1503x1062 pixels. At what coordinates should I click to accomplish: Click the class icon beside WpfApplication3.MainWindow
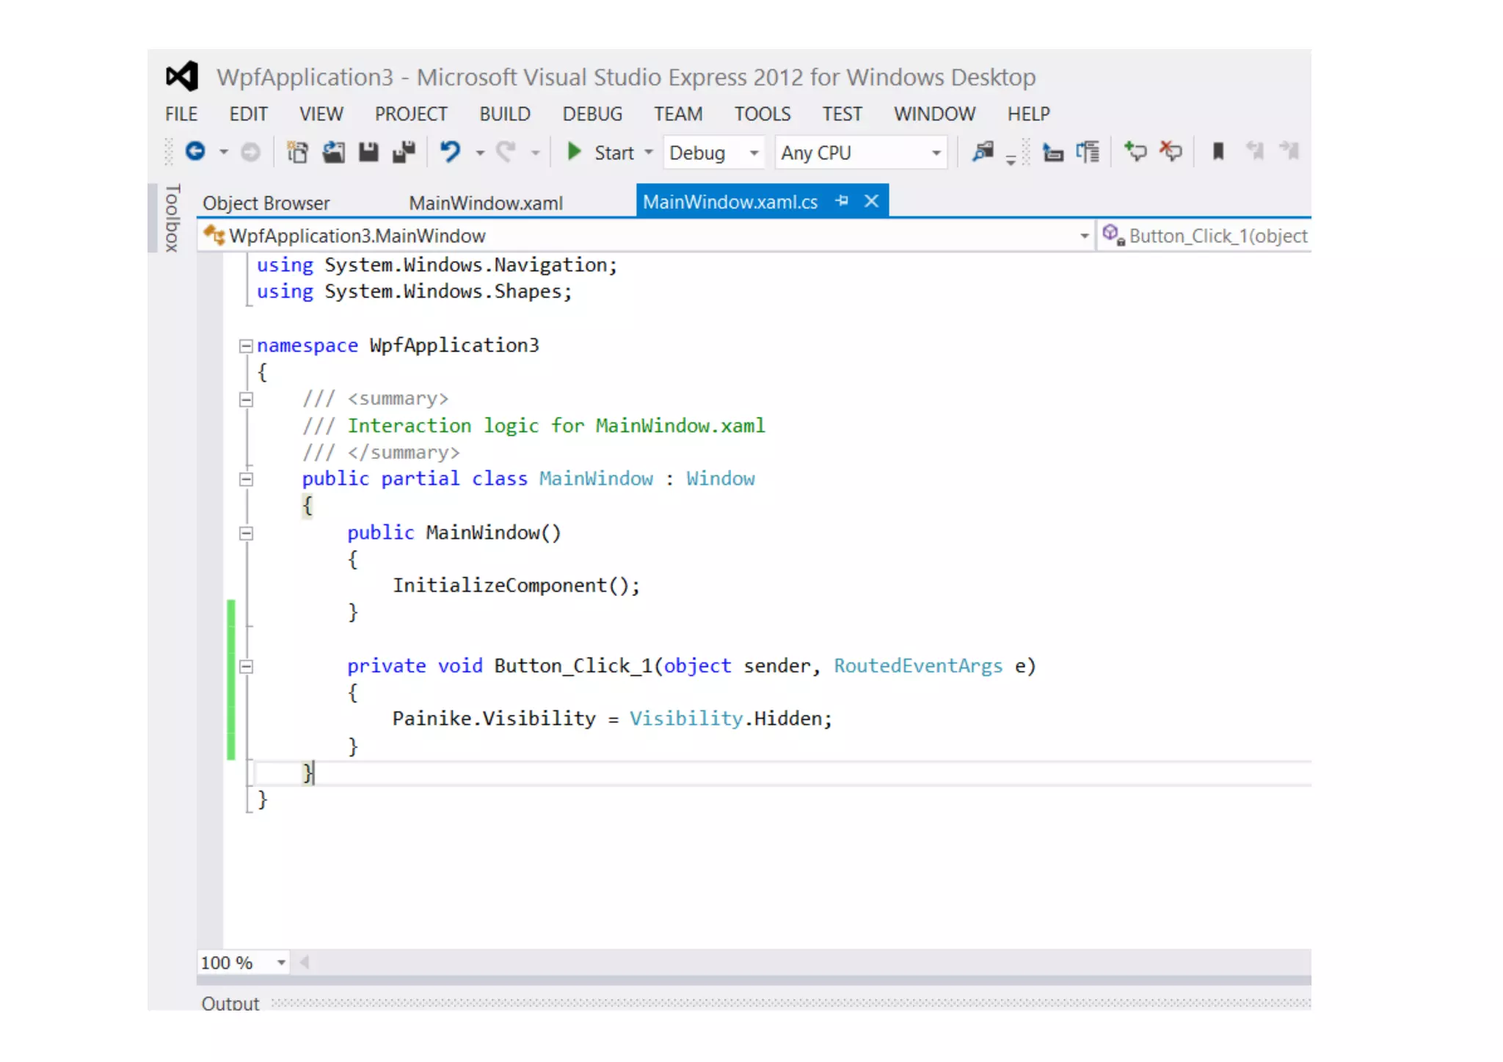pos(214,235)
